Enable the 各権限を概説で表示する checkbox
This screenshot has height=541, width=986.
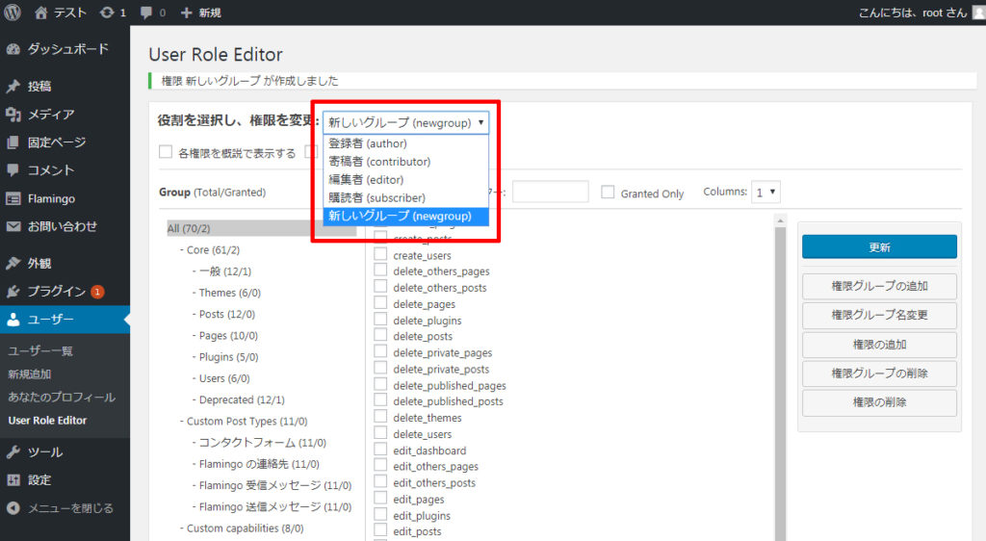tap(166, 152)
